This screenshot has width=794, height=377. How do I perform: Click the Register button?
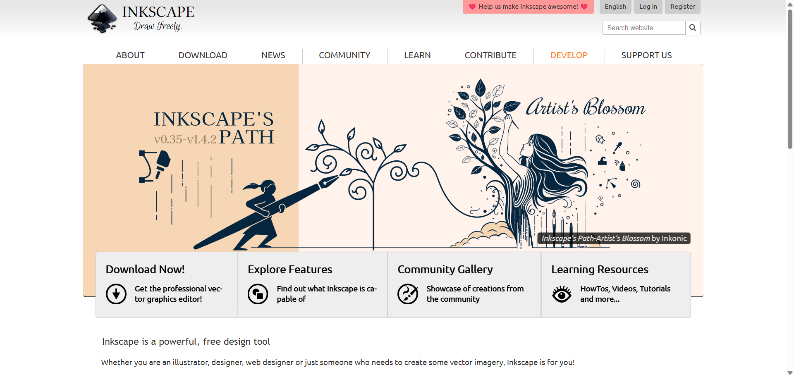683,7
